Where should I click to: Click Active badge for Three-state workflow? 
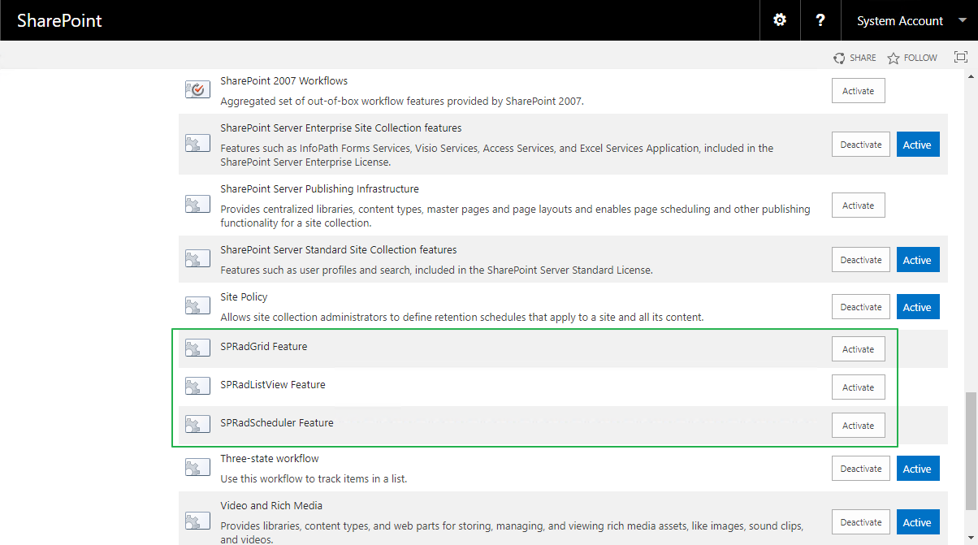point(918,469)
